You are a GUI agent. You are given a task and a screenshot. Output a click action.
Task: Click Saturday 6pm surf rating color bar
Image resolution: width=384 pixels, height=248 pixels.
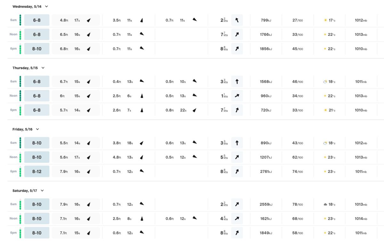(20, 233)
